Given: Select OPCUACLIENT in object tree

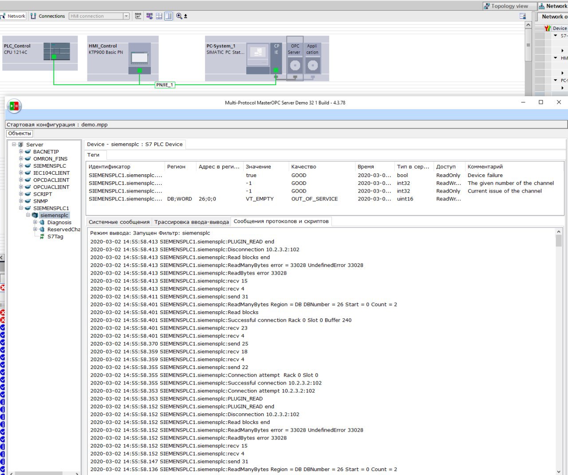Looking at the screenshot, I should tap(51, 187).
